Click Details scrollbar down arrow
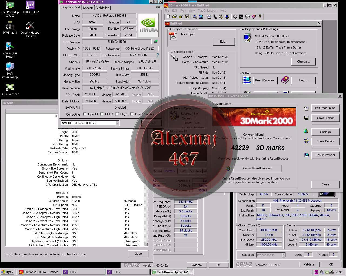This screenshot has height=276, width=346. pos(146,244)
